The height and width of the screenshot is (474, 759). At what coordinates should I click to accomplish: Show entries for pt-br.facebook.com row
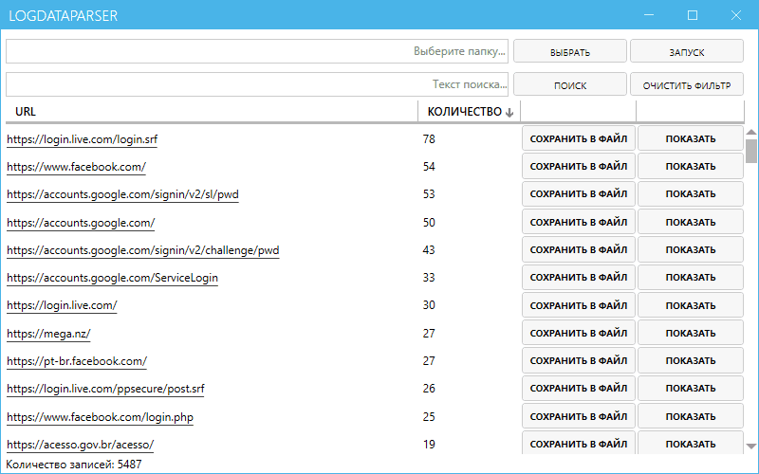[x=691, y=360]
